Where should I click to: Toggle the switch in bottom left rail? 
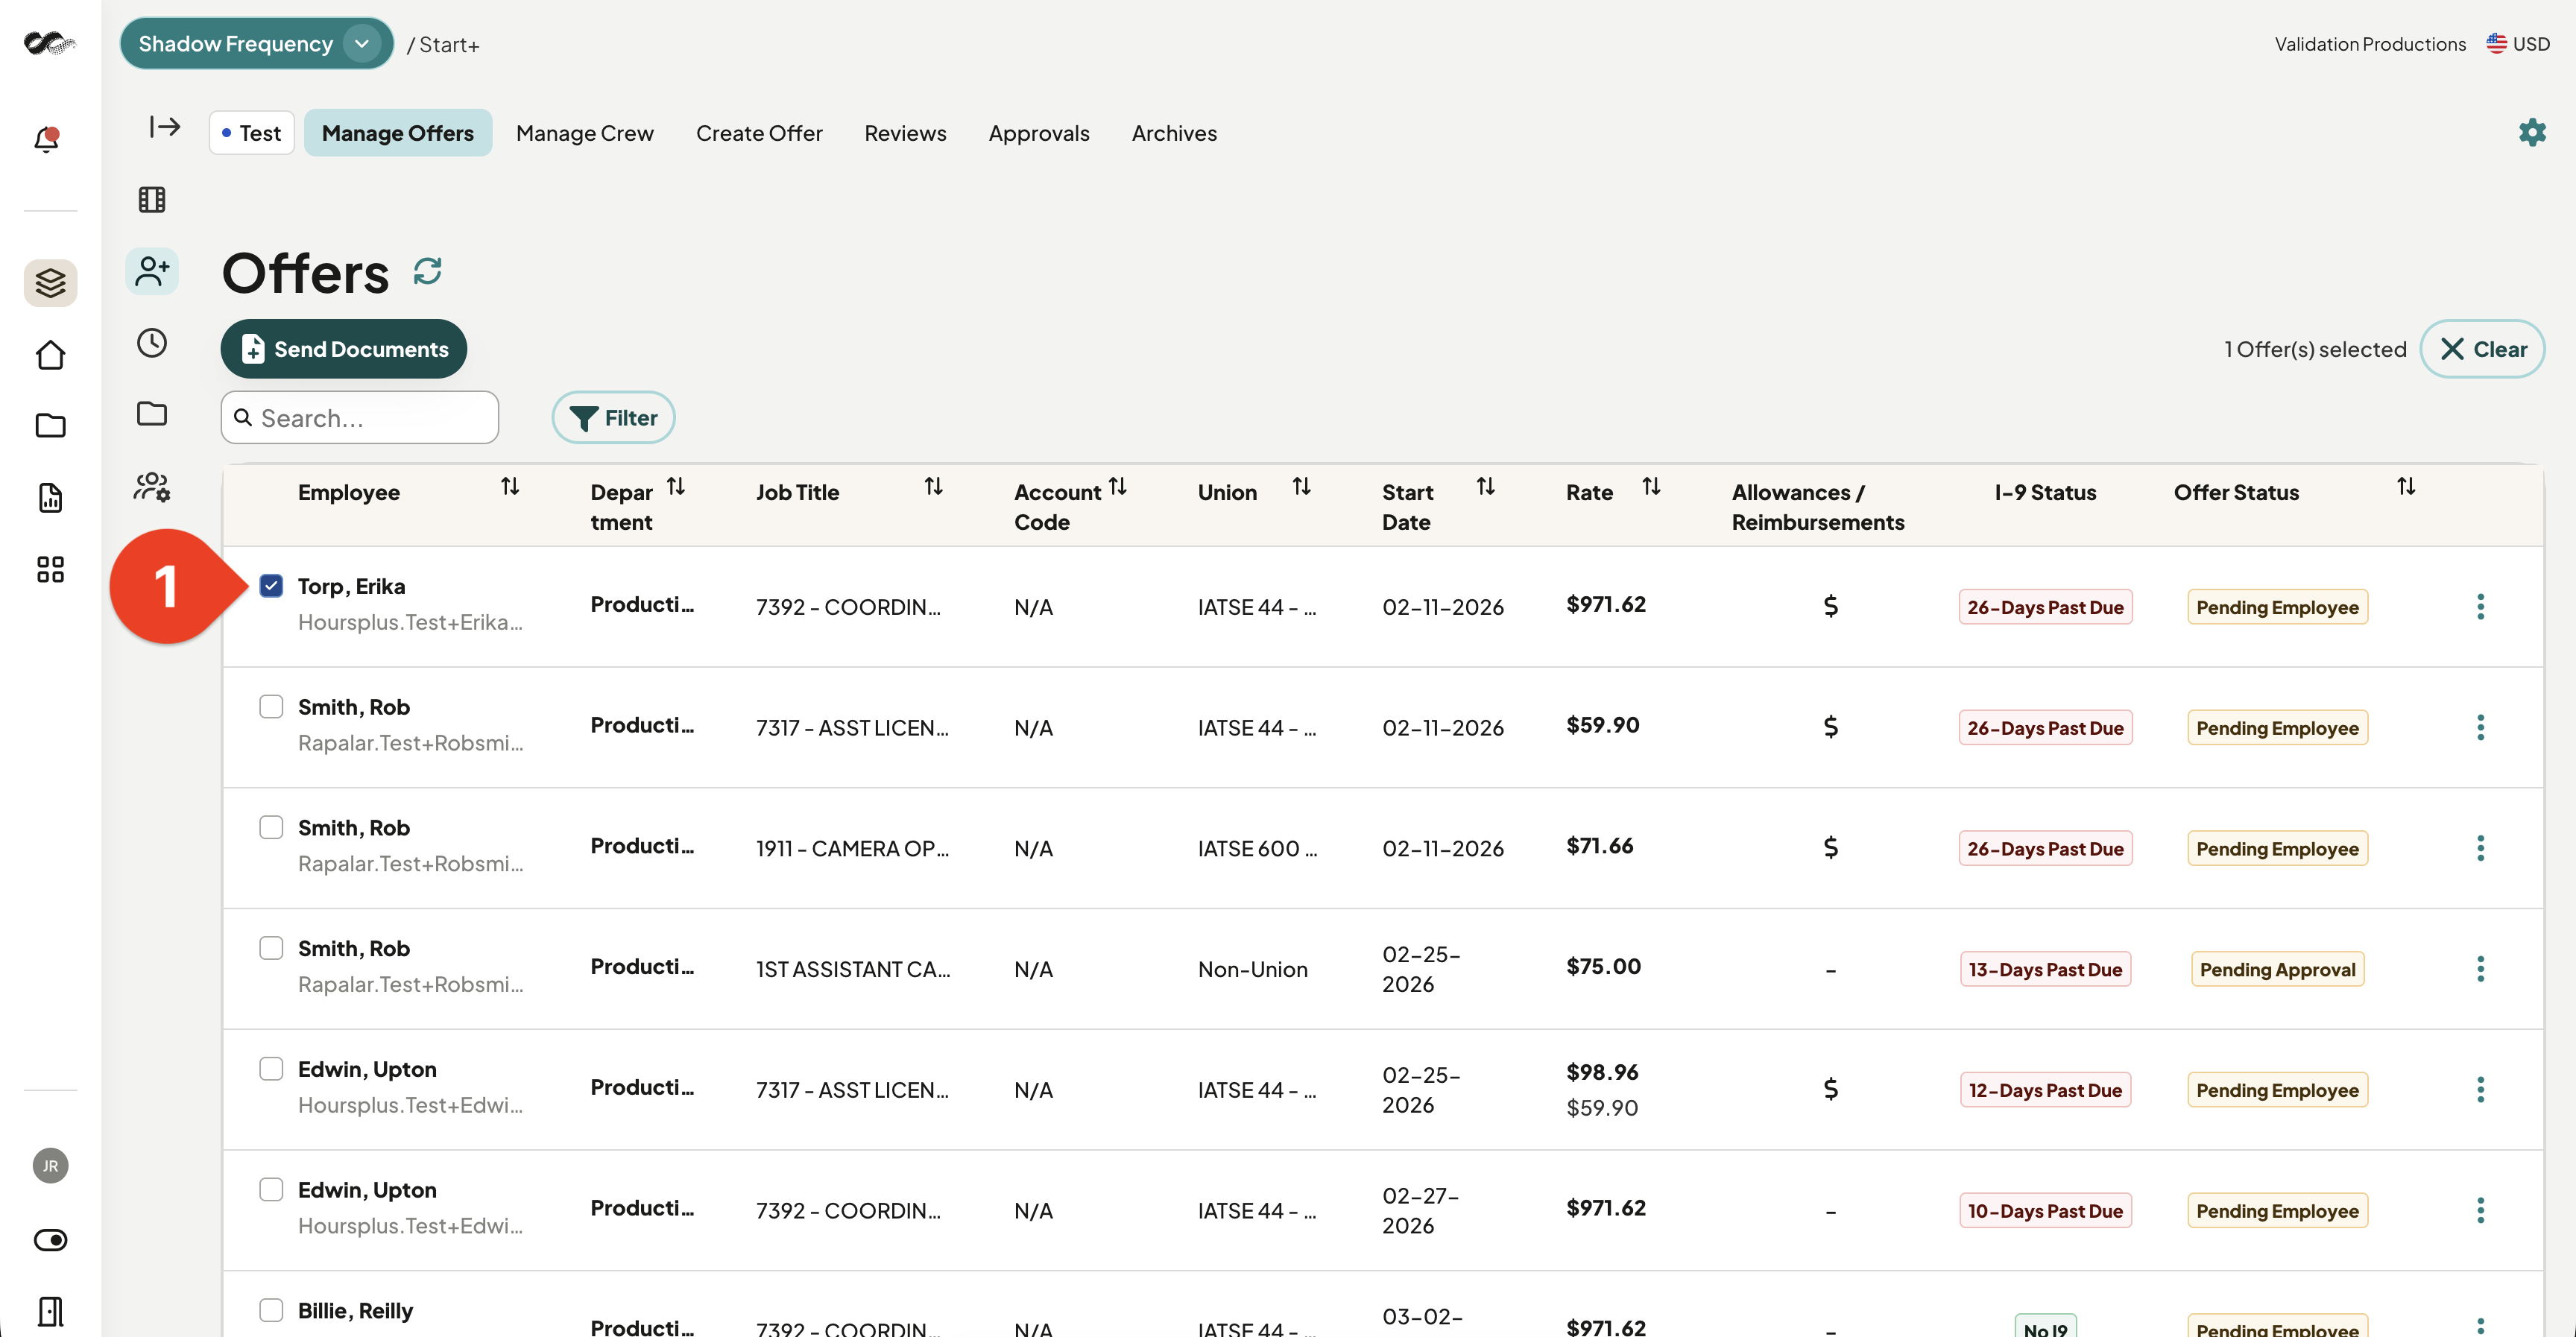point(50,1239)
